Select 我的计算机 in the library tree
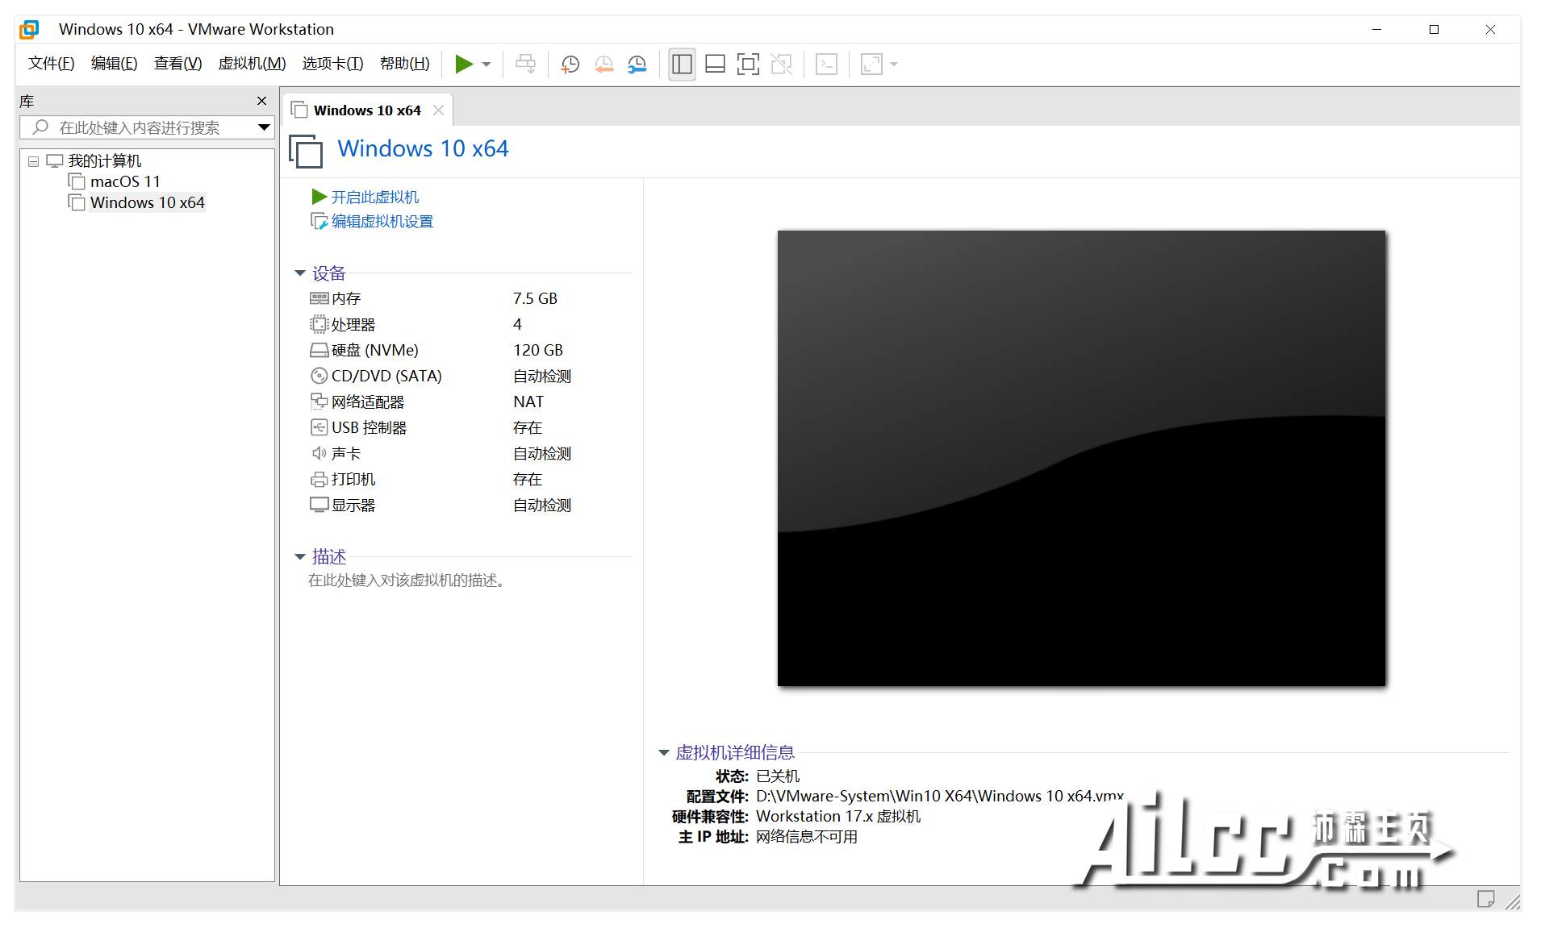This screenshot has height=928, width=1541. [x=104, y=161]
